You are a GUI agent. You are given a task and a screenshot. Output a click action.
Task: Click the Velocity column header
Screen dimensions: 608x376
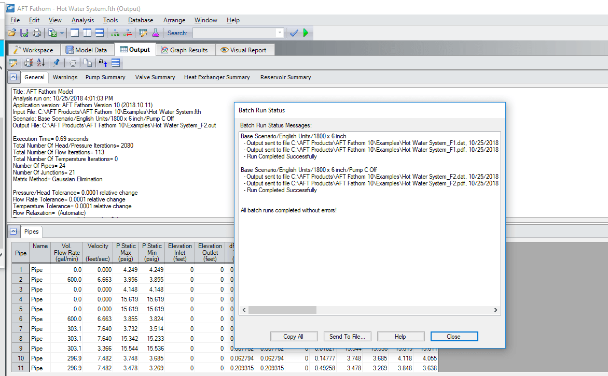pyautogui.click(x=98, y=252)
